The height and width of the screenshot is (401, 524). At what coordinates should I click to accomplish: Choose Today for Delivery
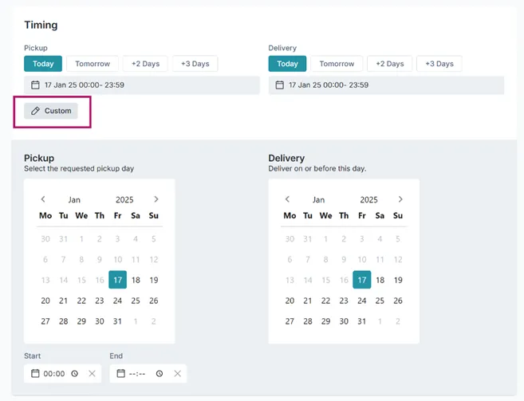(287, 64)
